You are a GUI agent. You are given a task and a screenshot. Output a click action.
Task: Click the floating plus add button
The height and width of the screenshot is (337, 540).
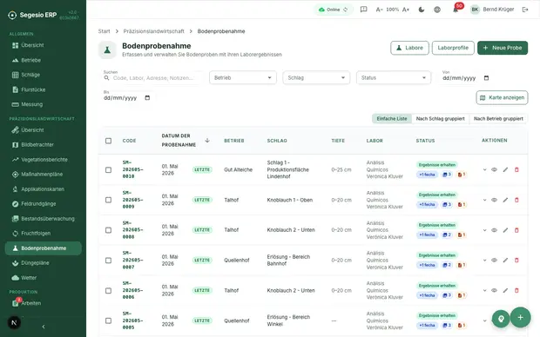(520, 317)
